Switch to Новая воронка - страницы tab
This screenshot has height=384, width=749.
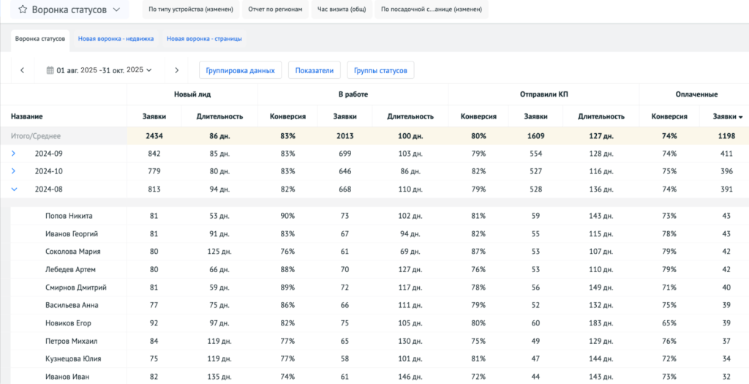[204, 39]
